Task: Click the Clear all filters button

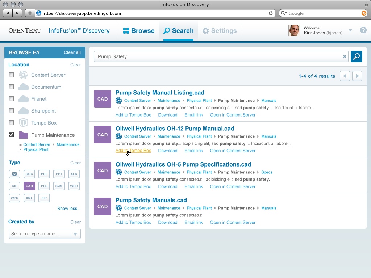Action: click(72, 52)
